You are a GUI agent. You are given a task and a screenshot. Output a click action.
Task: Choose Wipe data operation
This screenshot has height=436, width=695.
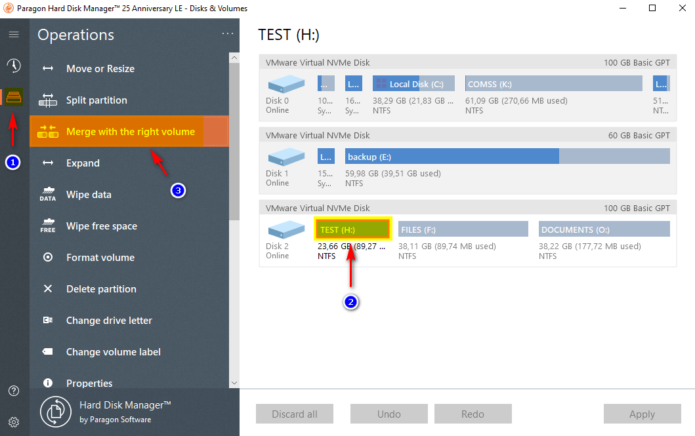(129, 194)
